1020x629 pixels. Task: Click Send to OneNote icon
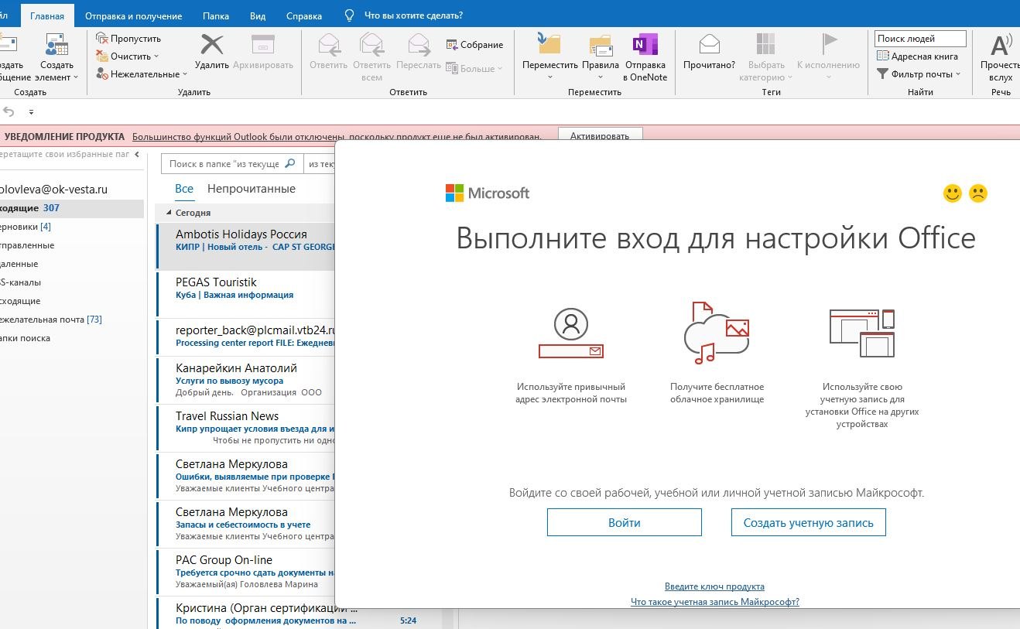point(645,45)
